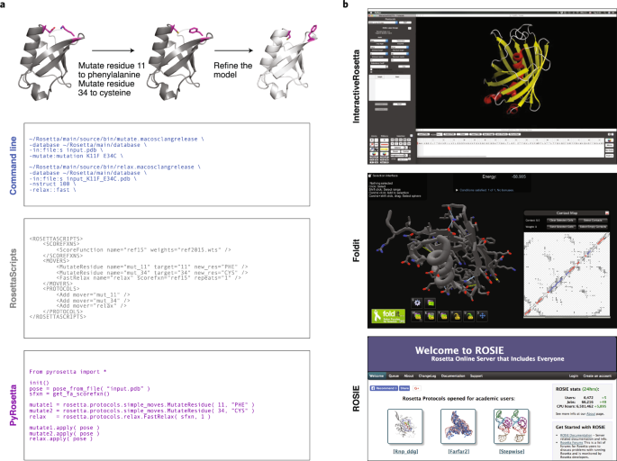Image resolution: width=617 pixels, height=461 pixels.
Task: Click the Google Plus share icon
Action: (417, 388)
